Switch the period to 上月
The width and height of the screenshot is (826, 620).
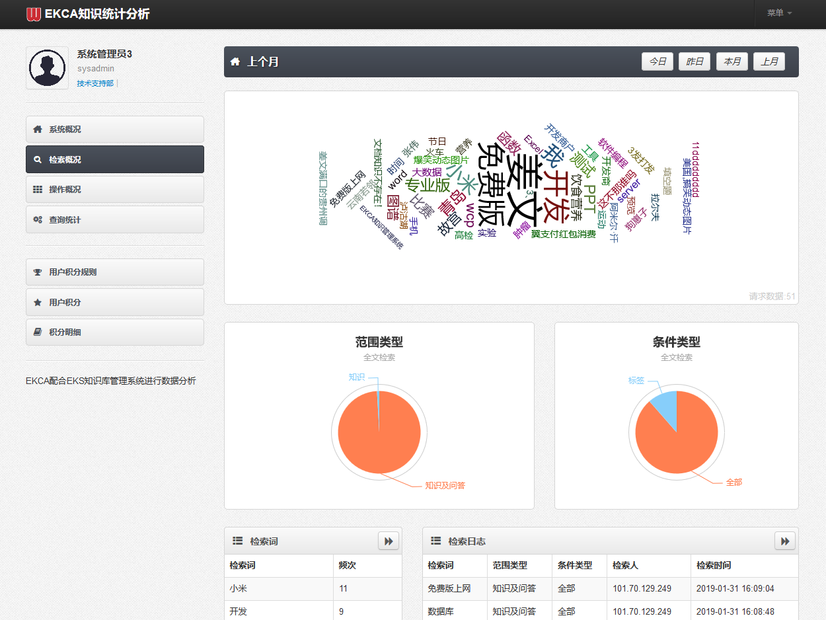769,61
